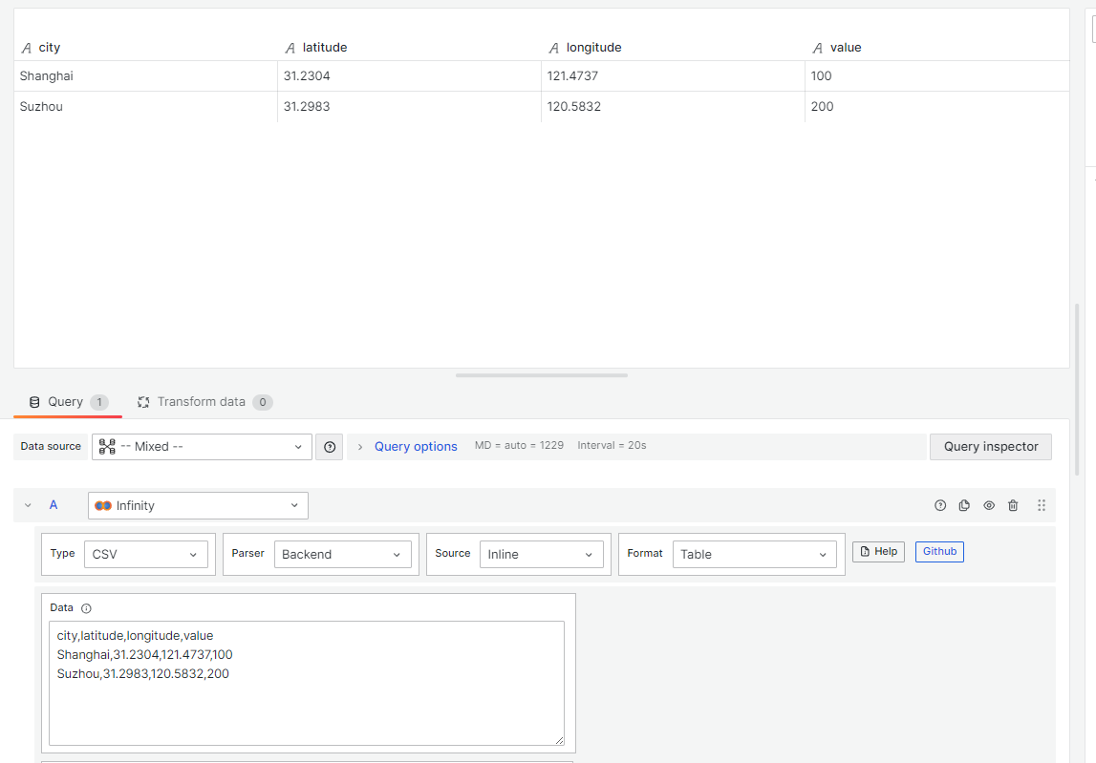Click the Data field info icon
Image resolution: width=1096 pixels, height=763 pixels.
(86, 608)
